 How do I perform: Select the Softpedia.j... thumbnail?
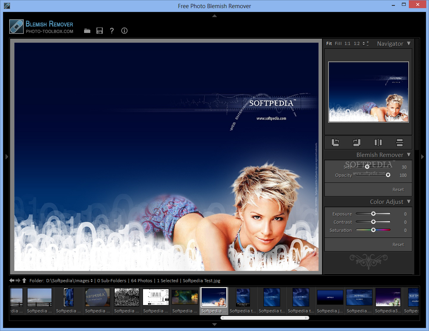click(x=330, y=297)
